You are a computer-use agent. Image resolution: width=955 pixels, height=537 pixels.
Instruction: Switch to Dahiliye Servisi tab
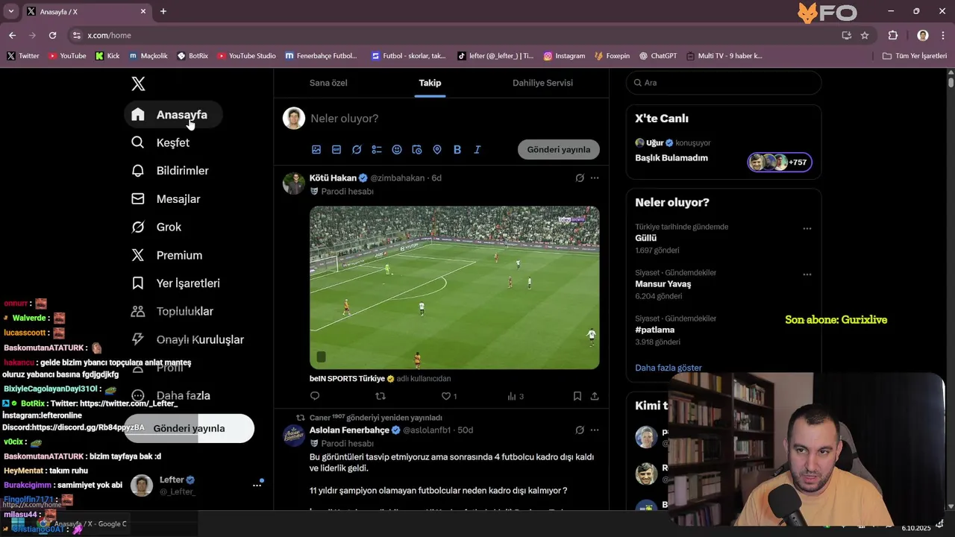tap(542, 83)
